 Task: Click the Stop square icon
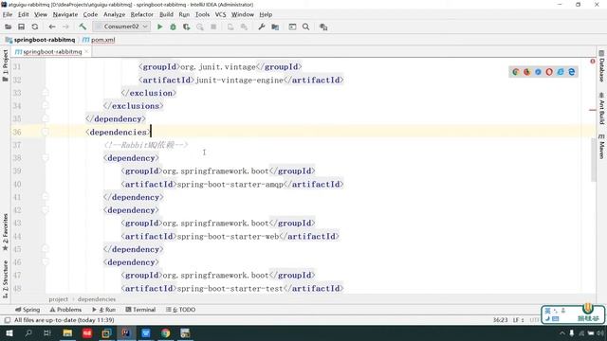[x=213, y=27]
